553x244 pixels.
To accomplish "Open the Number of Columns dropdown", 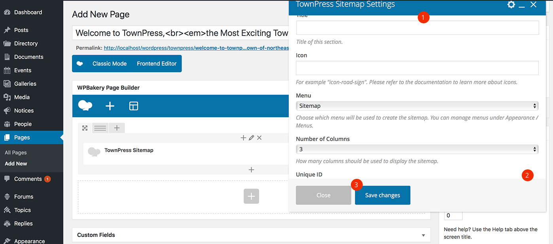I will tap(417, 149).
